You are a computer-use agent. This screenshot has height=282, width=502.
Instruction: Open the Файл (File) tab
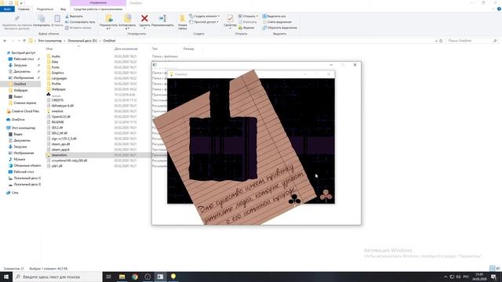[7, 9]
